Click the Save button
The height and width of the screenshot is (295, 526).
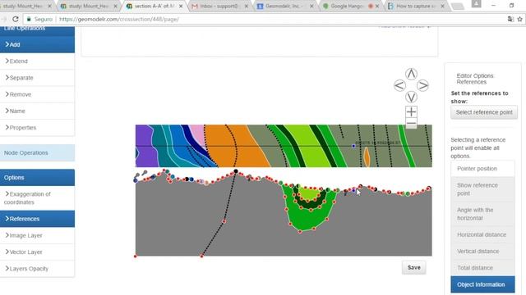pyautogui.click(x=414, y=268)
